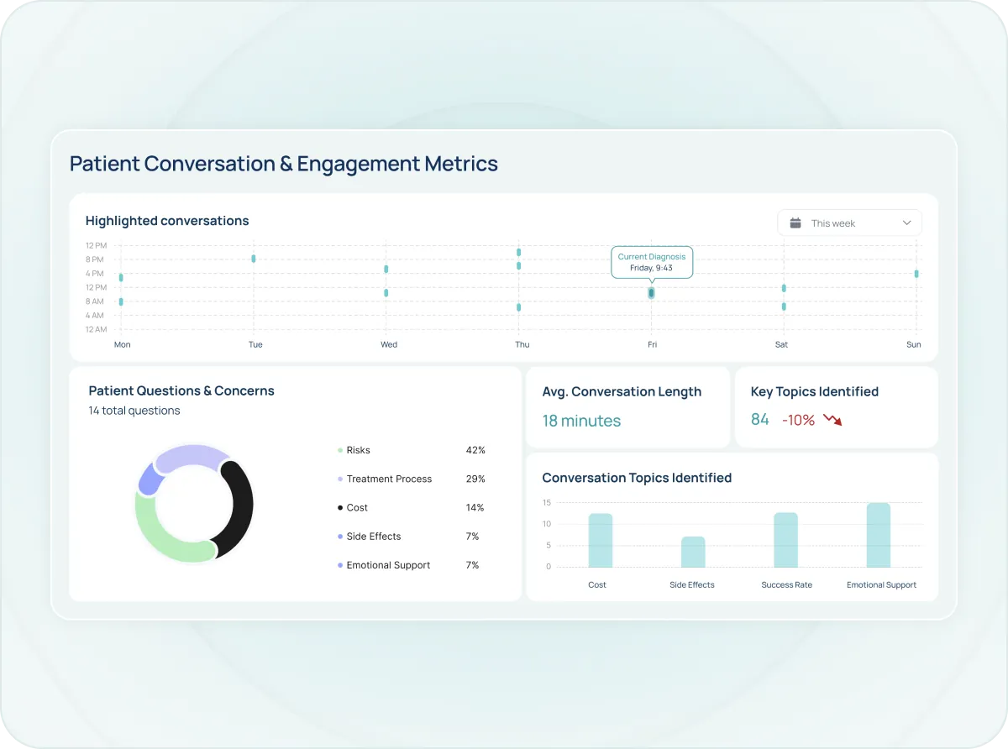Image resolution: width=1008 pixels, height=749 pixels.
Task: Select Sunday's 4 PM conversation marker
Action: 916,274
